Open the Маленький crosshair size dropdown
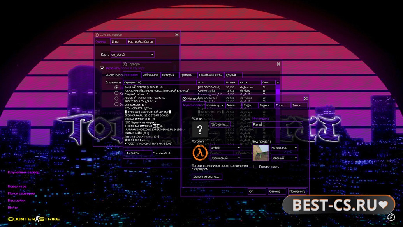This screenshot has height=227, width=403. (284, 148)
